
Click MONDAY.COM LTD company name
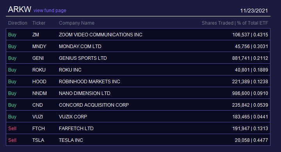[80, 46]
